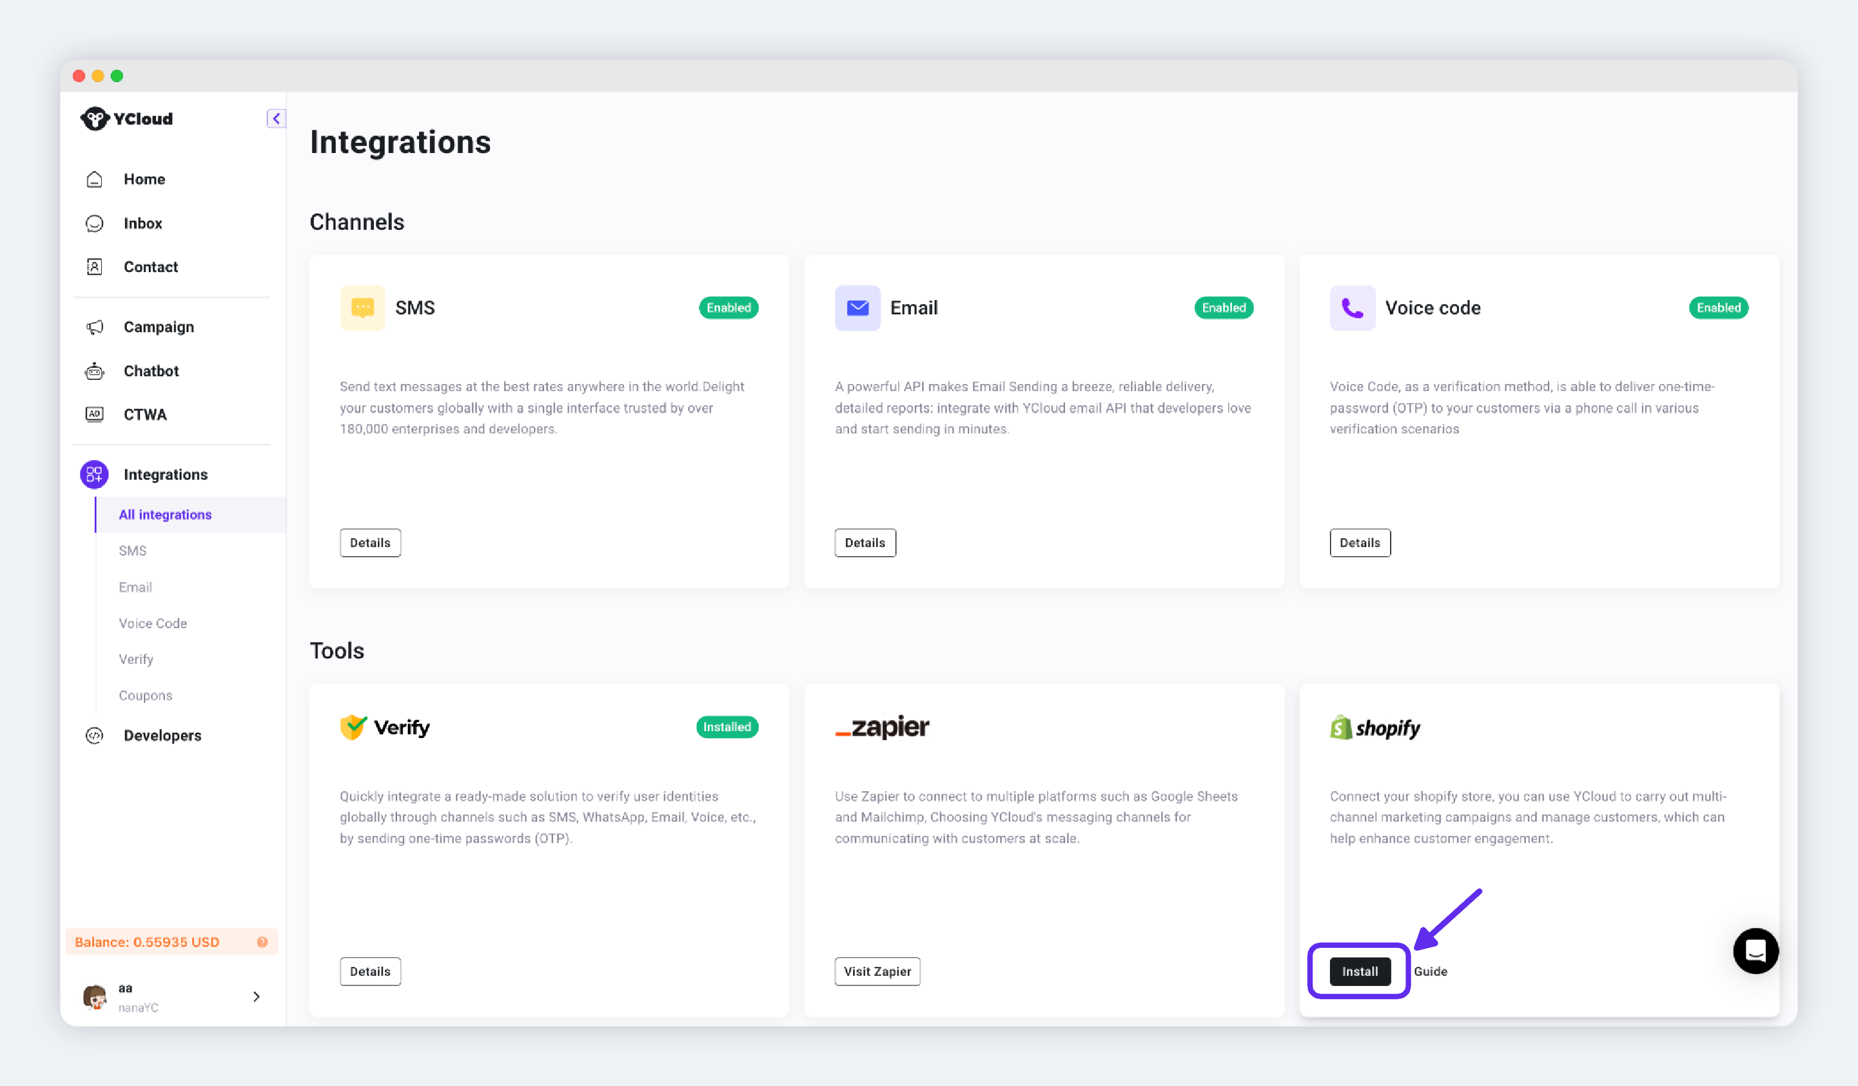Open the Chatbot robot icon
Image resolution: width=1858 pixels, height=1086 pixels.
[95, 371]
